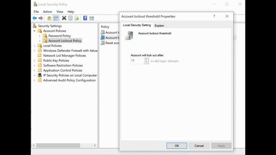Screen dimensions: 276x155
Task: Select Public Key Policies tree item
Action: (56, 60)
